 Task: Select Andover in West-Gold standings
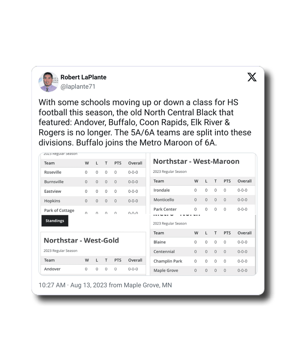point(52,269)
